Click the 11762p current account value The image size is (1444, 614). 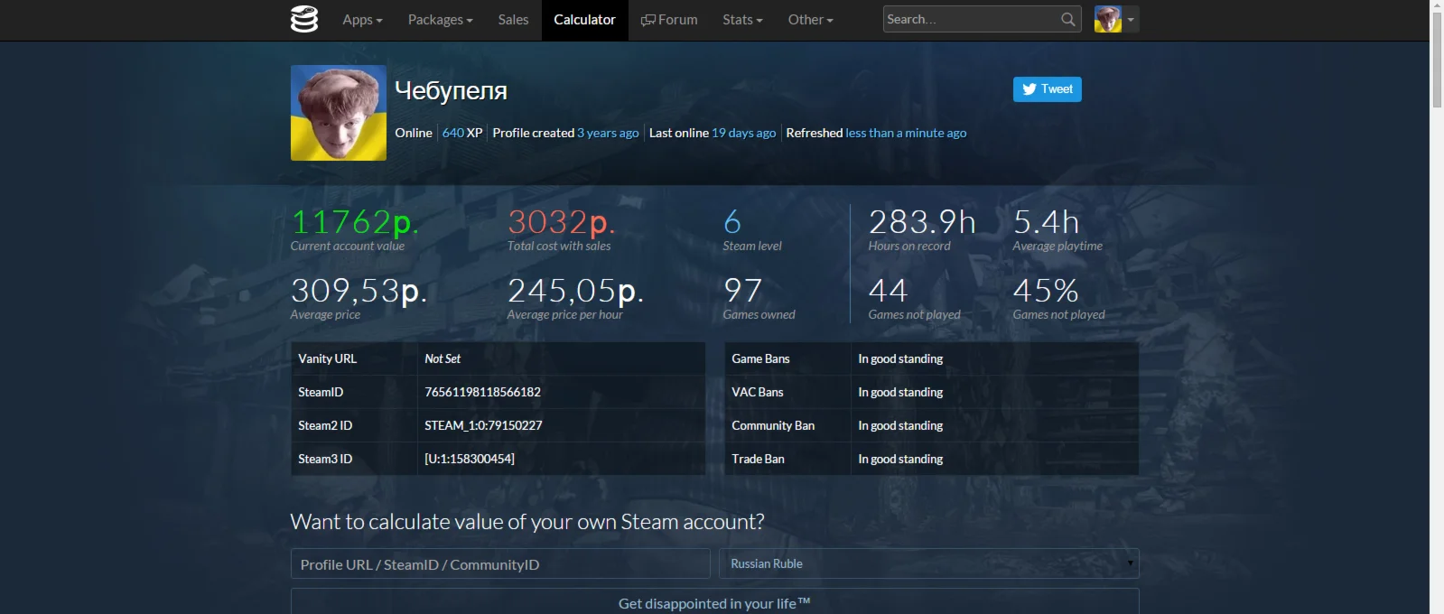click(x=354, y=222)
